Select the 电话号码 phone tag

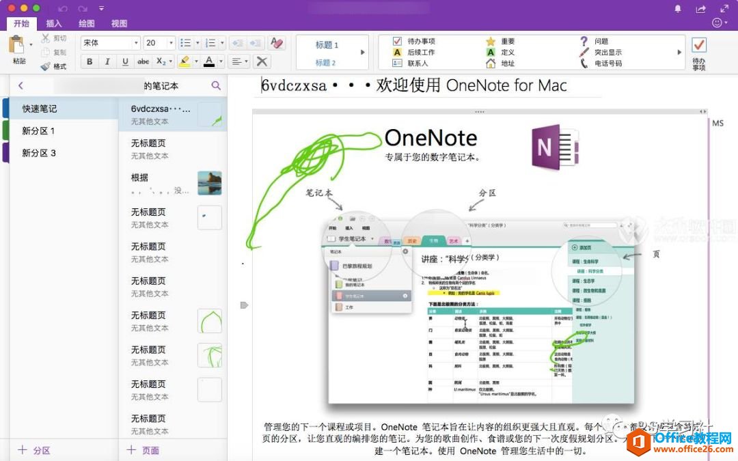click(601, 63)
